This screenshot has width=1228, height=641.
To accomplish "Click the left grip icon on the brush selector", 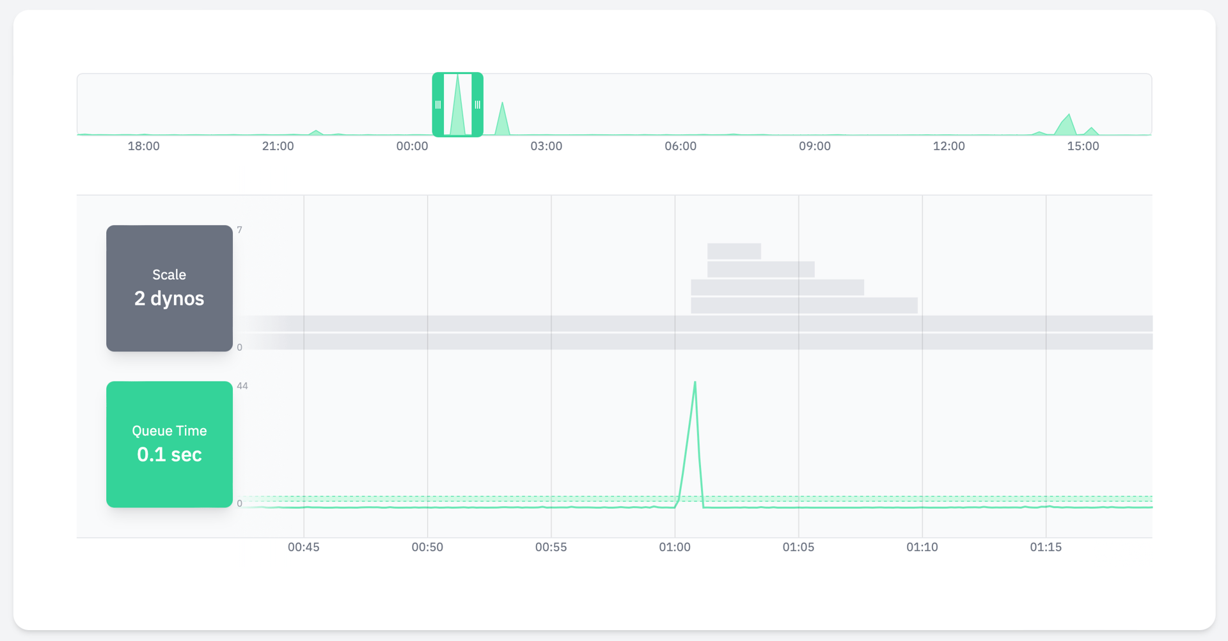I will pyautogui.click(x=437, y=104).
